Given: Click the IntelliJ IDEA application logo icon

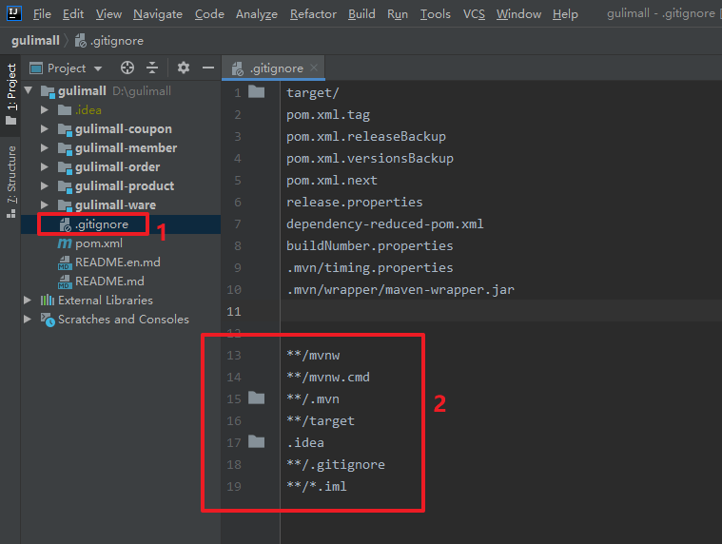Looking at the screenshot, I should pyautogui.click(x=14, y=13).
